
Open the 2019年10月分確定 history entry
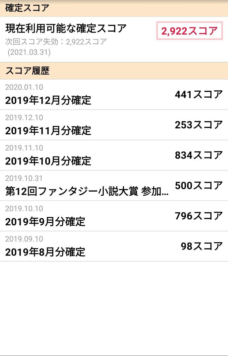pyautogui.click(x=48, y=161)
